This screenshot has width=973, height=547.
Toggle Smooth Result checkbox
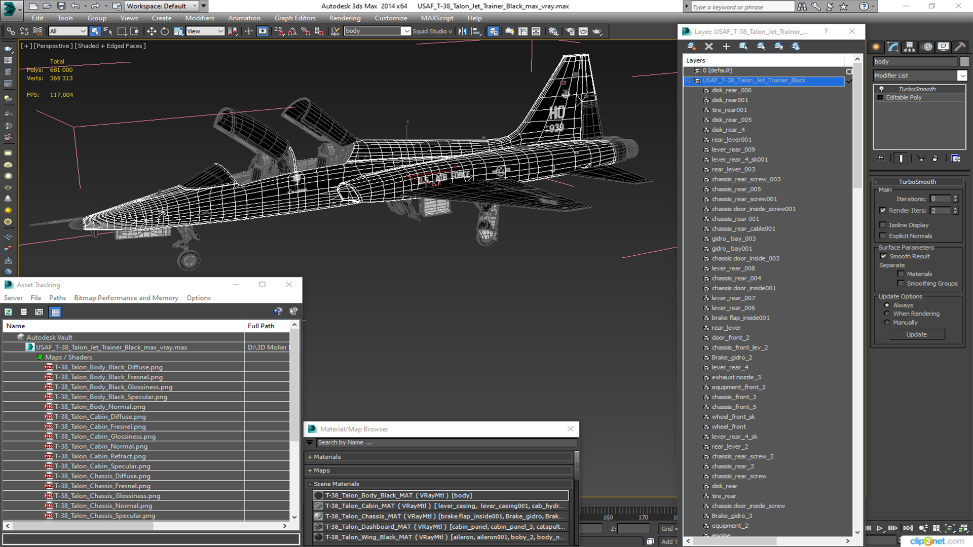pyautogui.click(x=883, y=256)
